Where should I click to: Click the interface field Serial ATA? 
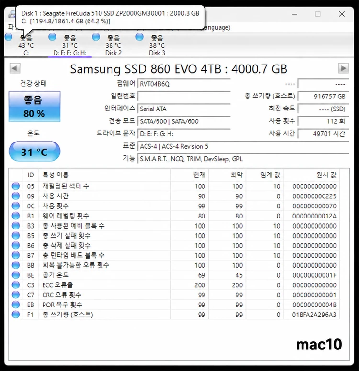pyautogui.click(x=184, y=109)
